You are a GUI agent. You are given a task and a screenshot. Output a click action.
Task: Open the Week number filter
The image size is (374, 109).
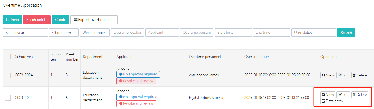pyautogui.click(x=94, y=33)
